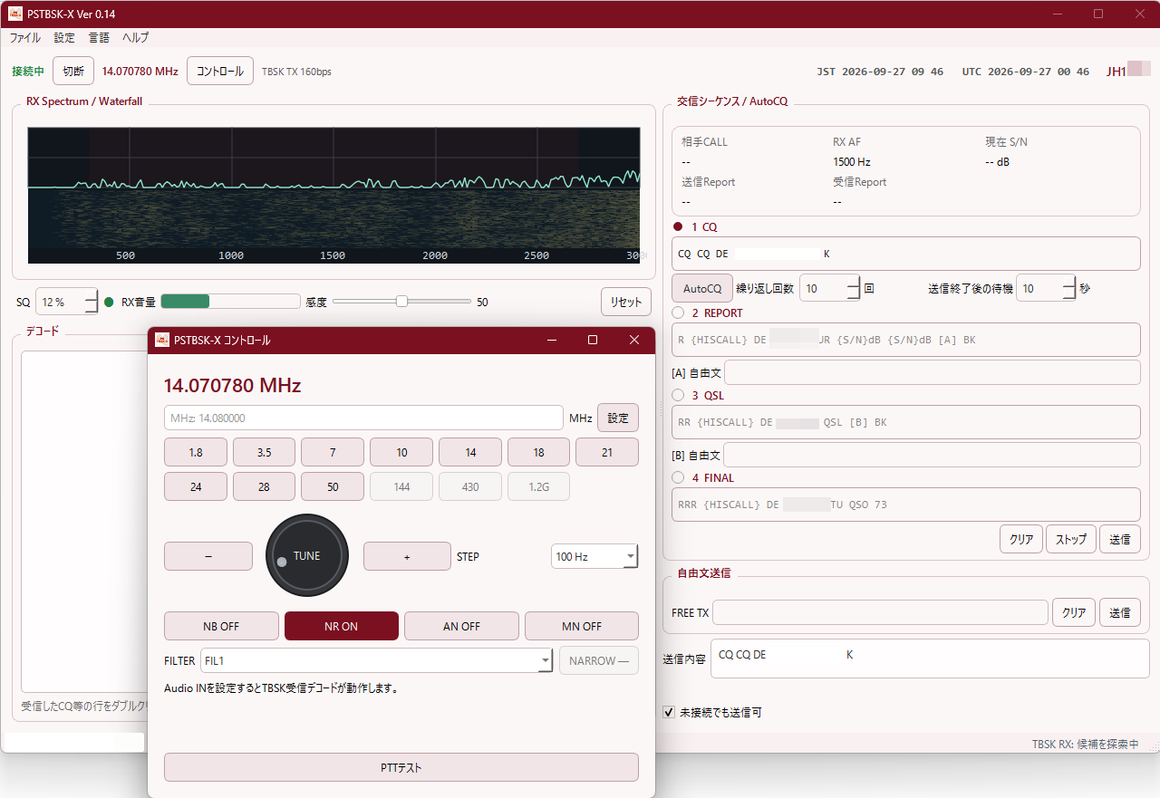Select the 50 MHz band button

click(x=333, y=486)
